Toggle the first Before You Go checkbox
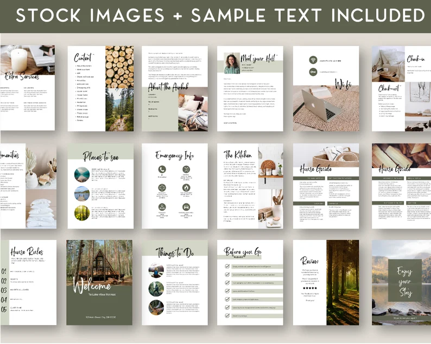 click(x=227, y=267)
